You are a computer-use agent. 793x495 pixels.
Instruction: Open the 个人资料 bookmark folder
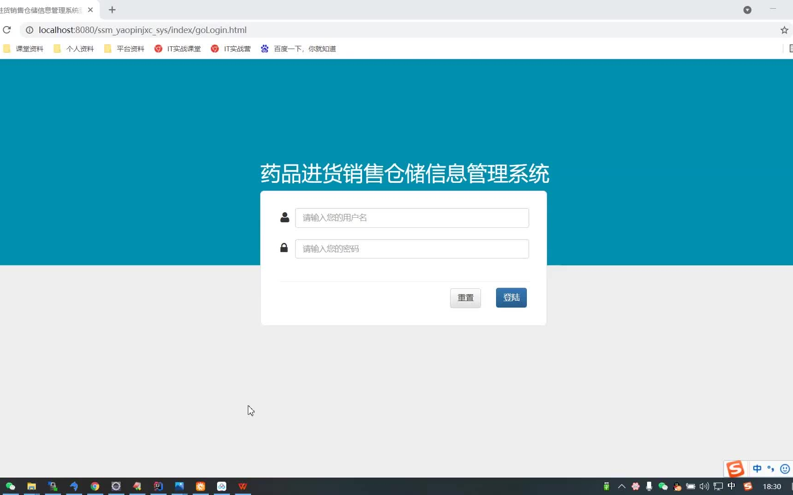tap(74, 49)
